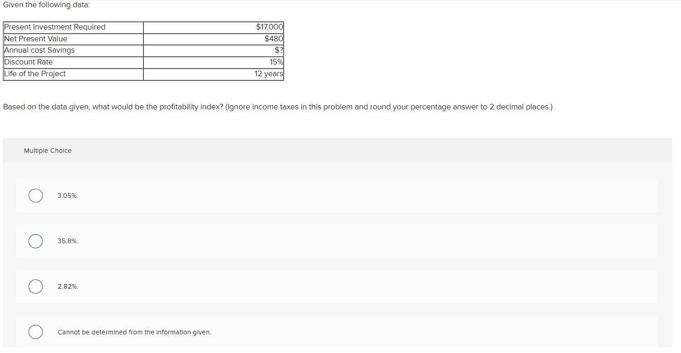Select the radio button for 2.82%
This screenshot has width=681, height=353.
pyautogui.click(x=35, y=286)
